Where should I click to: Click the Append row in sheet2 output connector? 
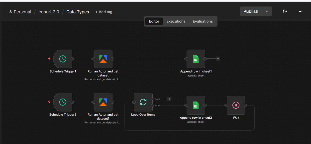click(205, 105)
